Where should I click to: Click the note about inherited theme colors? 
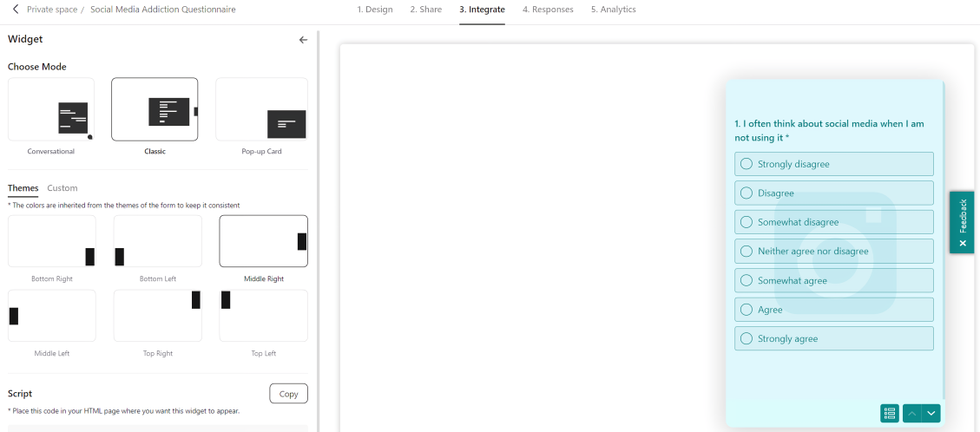click(x=124, y=206)
